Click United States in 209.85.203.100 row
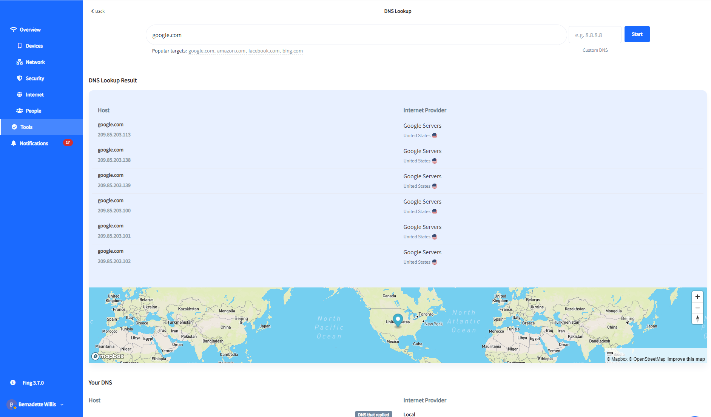Viewport: 711px width, 417px height. pos(417,212)
